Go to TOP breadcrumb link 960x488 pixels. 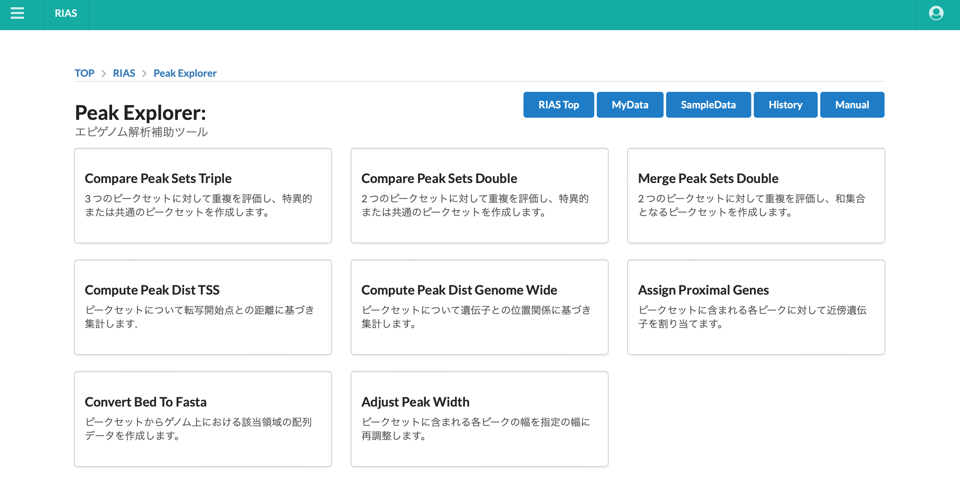point(84,73)
